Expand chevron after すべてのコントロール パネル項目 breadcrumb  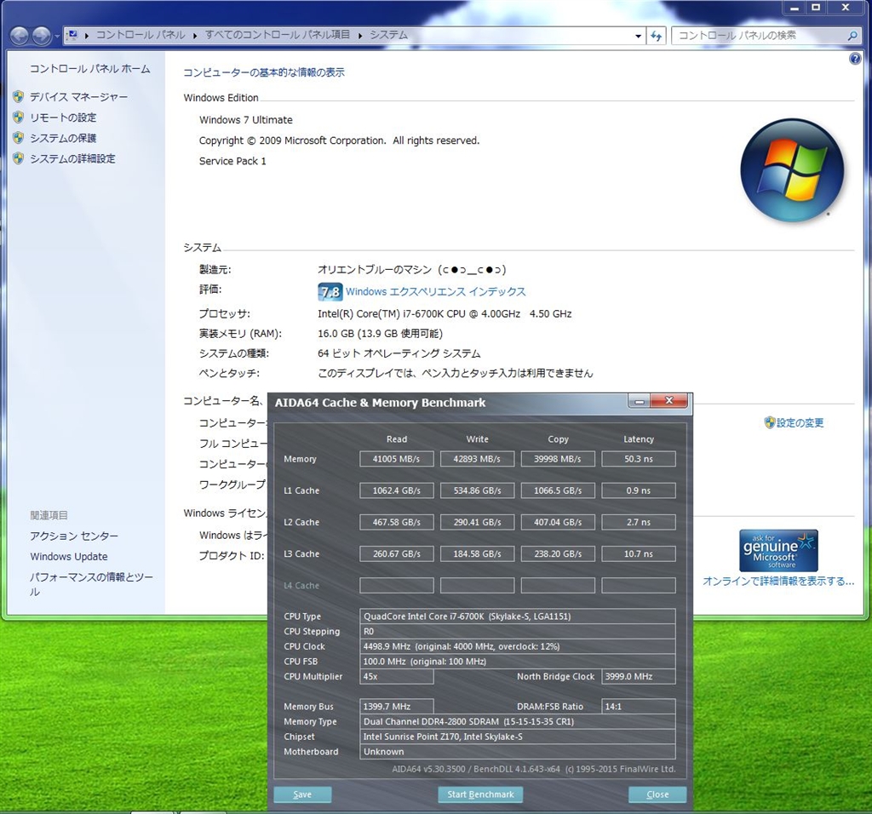(360, 36)
